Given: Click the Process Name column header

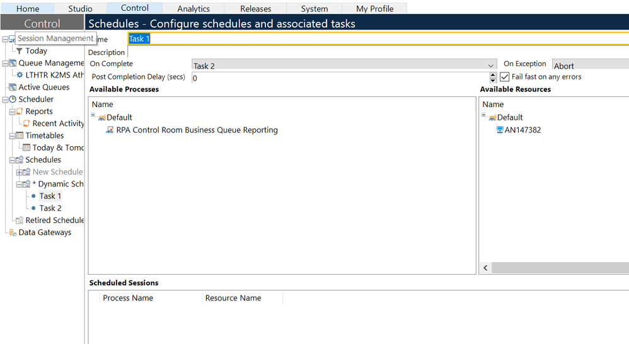Looking at the screenshot, I should pyautogui.click(x=151, y=298).
